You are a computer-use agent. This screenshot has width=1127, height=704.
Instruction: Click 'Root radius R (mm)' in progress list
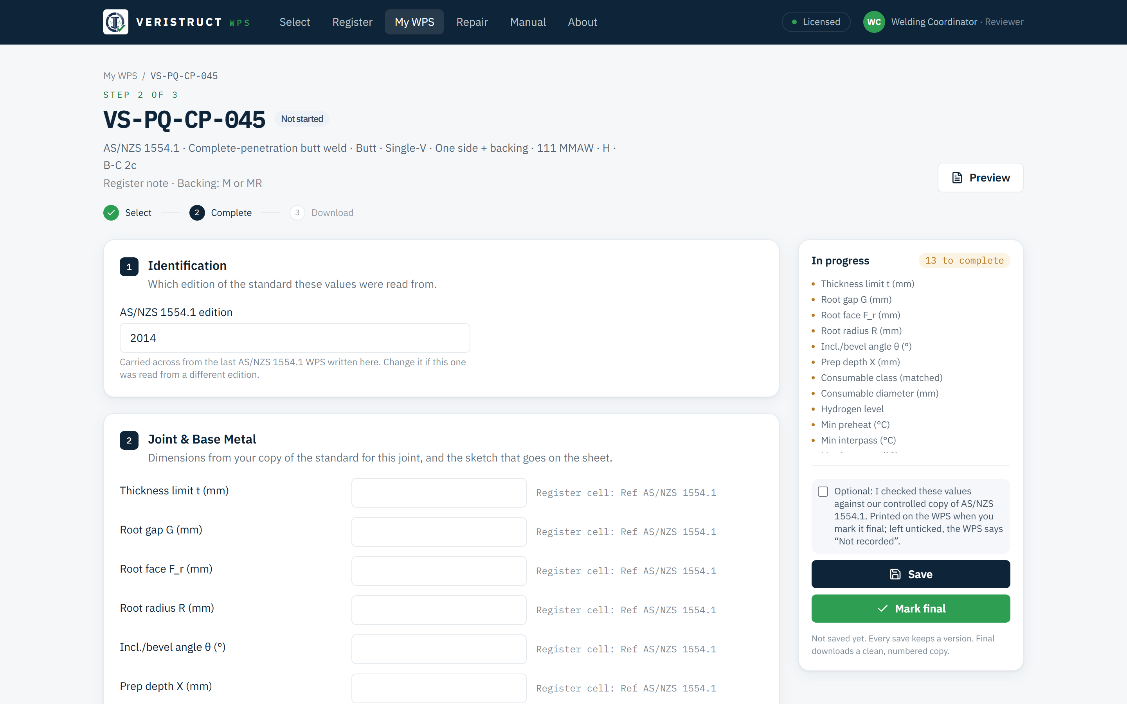(x=861, y=330)
